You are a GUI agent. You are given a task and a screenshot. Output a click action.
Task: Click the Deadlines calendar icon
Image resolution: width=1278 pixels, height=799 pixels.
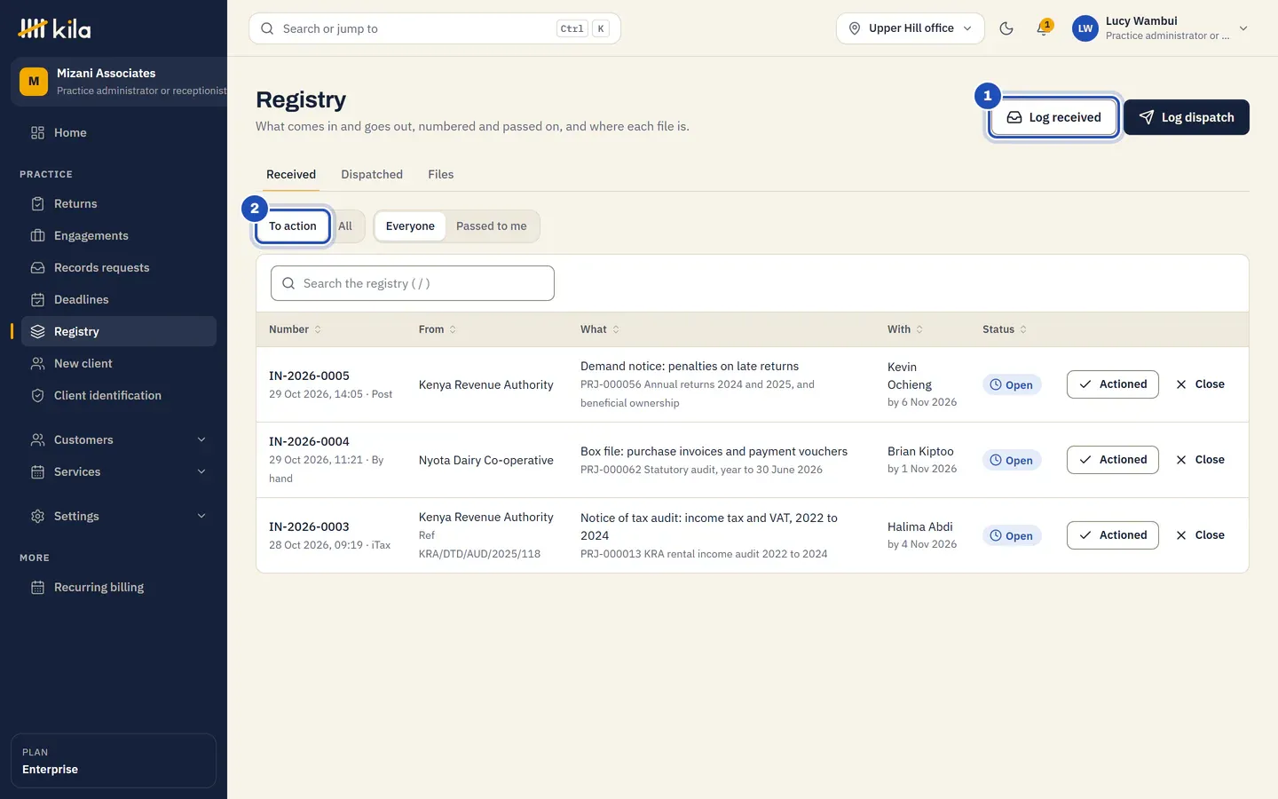tap(37, 299)
